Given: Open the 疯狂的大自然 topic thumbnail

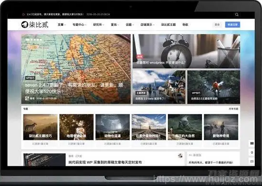Looking at the screenshot, I should (185, 127).
